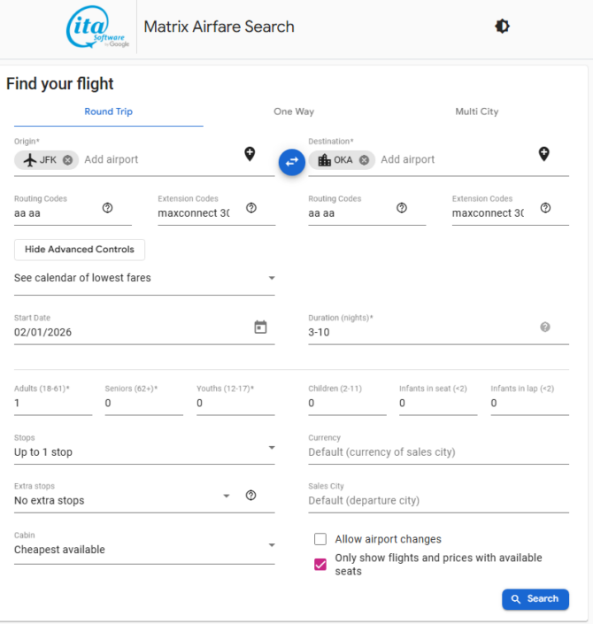Show help for destination Extension Codes
593x624 pixels.
pos(545,208)
